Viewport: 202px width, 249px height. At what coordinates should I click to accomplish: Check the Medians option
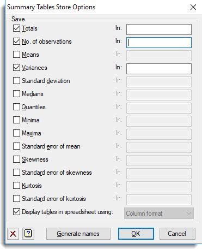[x=16, y=94]
